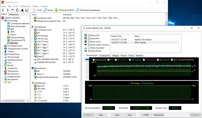Expand the DirectX tree node
The width and height of the screenshot is (202, 118).
point(3,65)
